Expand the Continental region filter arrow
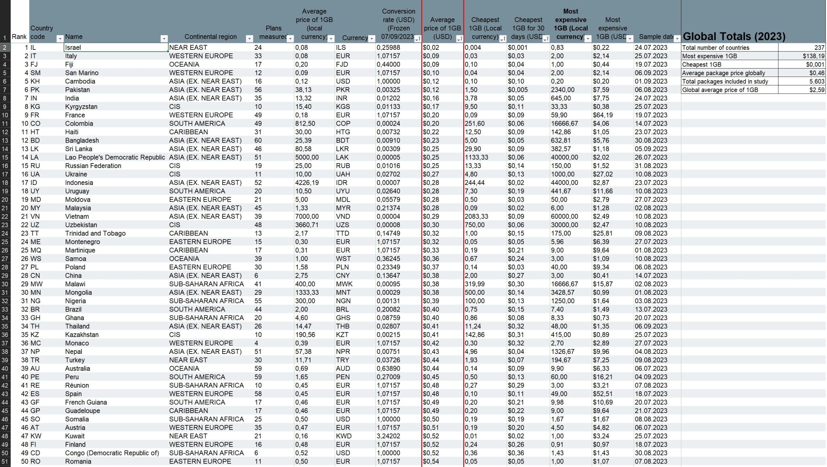 249,39
